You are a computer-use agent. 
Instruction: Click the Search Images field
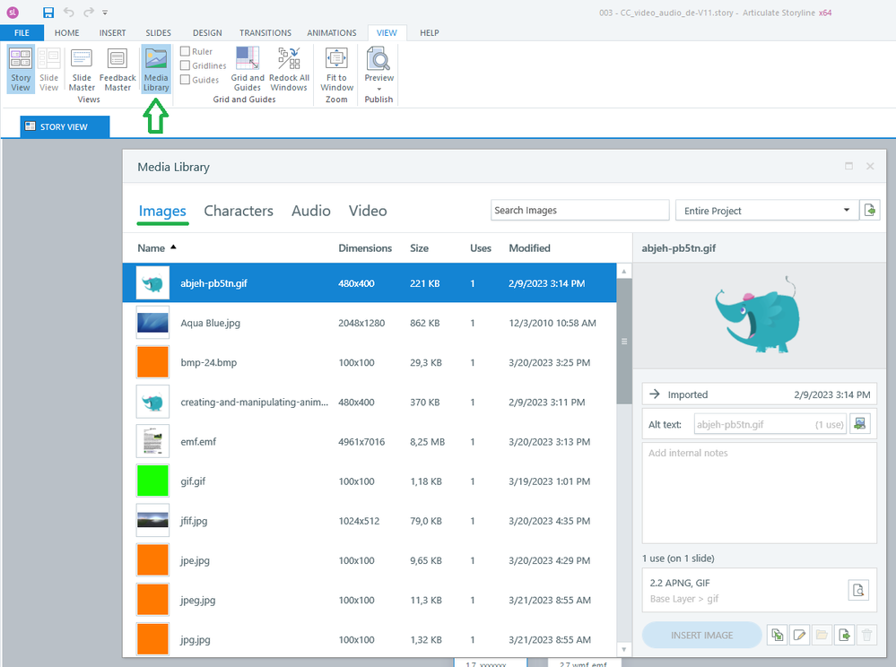(579, 211)
